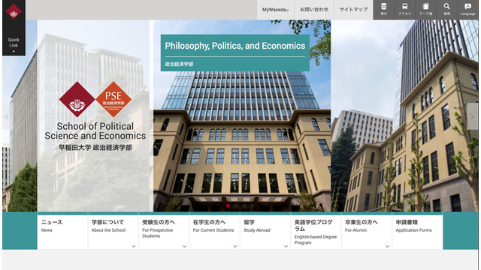Click the 政治経済学部 caption in banner
The height and width of the screenshot is (270, 481).
(179, 64)
